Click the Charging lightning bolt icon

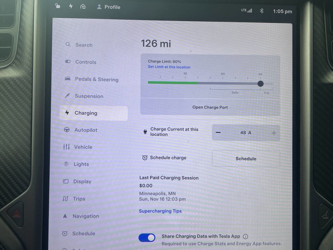67,113
